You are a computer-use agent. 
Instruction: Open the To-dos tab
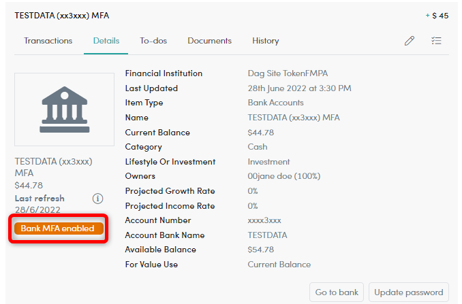pyautogui.click(x=153, y=41)
